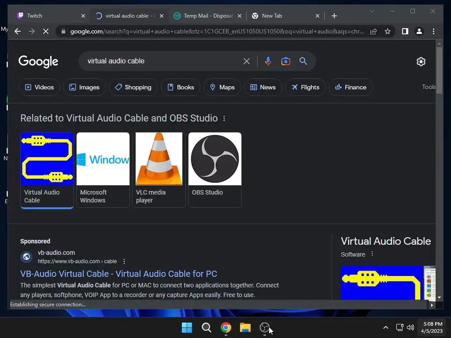451x338 pixels.
Task: Open Windows taskbar search
Action: click(x=206, y=327)
